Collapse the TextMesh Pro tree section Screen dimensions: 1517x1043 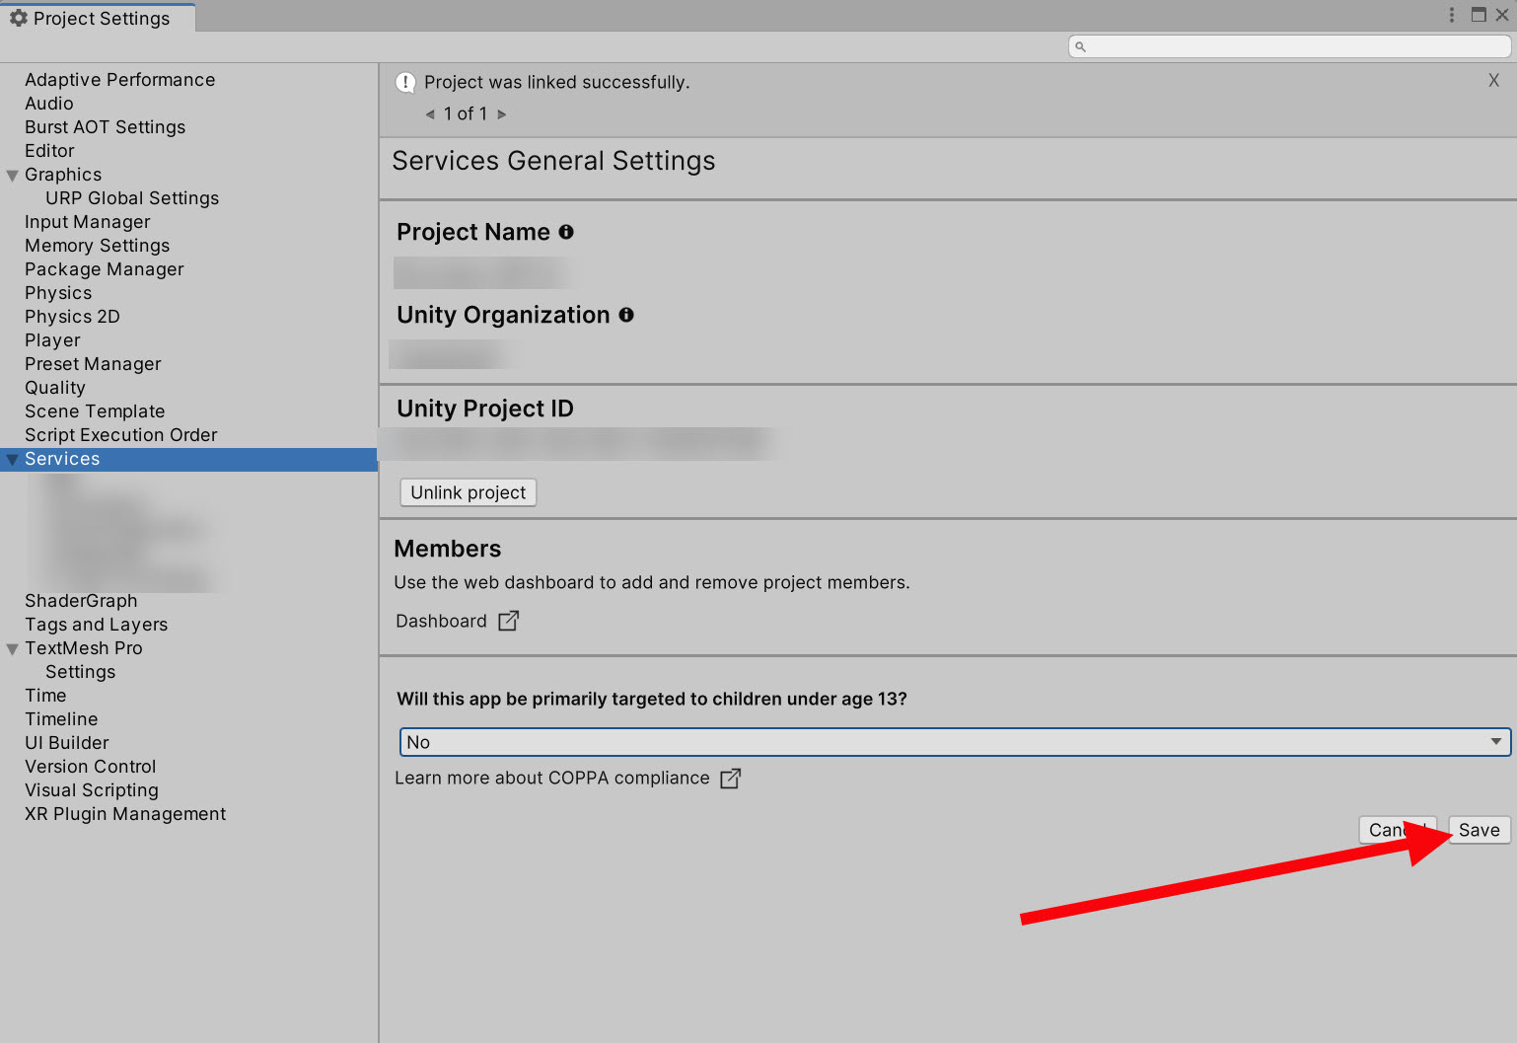13,649
